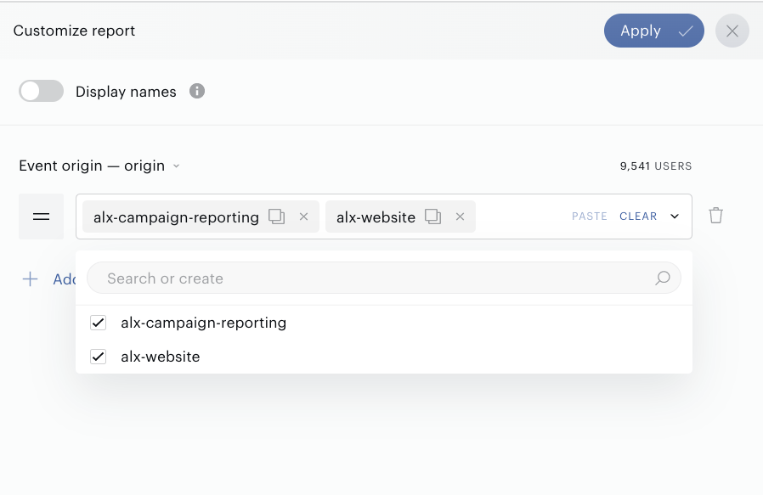Expand the Event origin attribute dropdown
Screen dimensions: 763x495
click(x=99, y=166)
